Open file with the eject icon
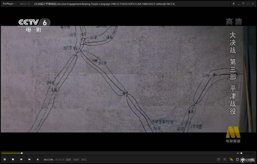This screenshot has width=257, height=164. pos(38,159)
